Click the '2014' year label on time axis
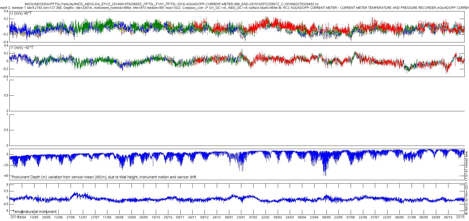This screenshot has width=469, height=221. tap(14, 217)
